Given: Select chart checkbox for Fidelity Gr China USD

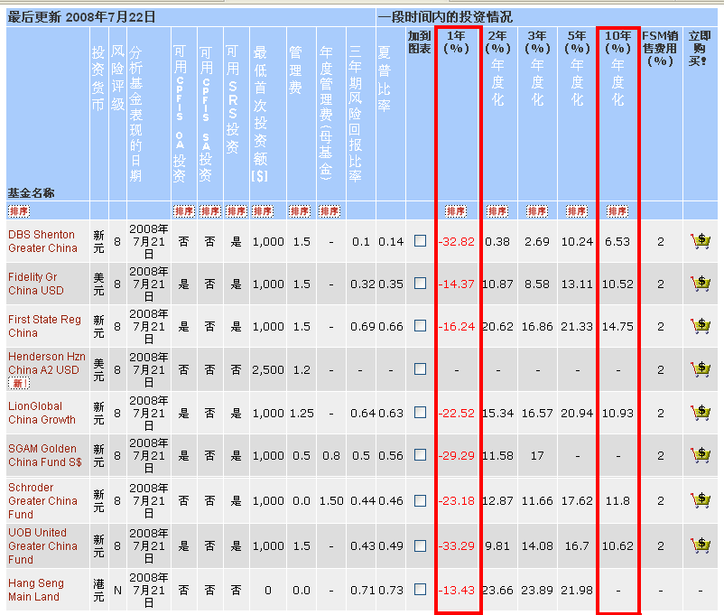Looking at the screenshot, I should [420, 284].
